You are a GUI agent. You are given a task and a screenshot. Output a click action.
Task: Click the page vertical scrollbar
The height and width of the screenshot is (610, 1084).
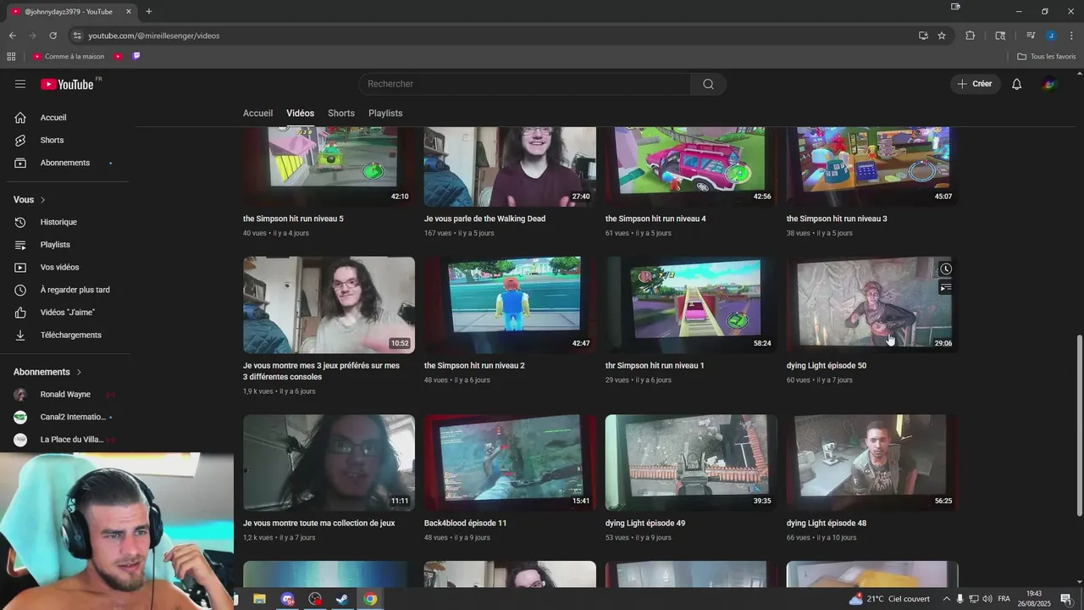pos(1079,424)
